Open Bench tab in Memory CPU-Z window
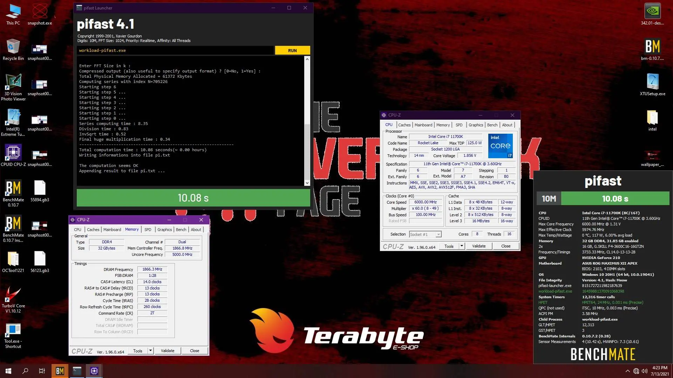 181,230
